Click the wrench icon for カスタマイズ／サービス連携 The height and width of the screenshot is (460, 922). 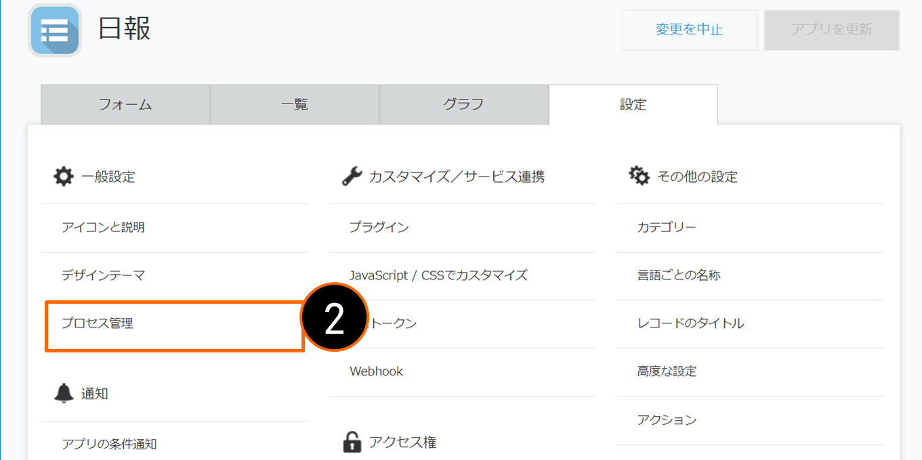[x=352, y=177]
